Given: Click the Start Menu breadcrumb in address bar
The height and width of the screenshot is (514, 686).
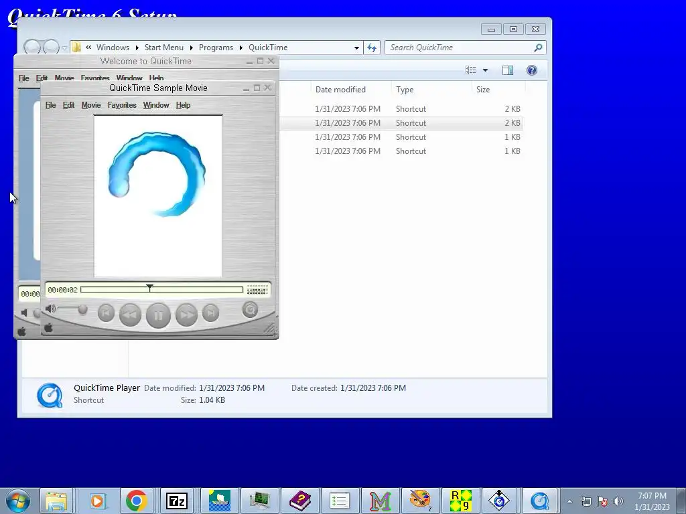Looking at the screenshot, I should click(x=164, y=48).
